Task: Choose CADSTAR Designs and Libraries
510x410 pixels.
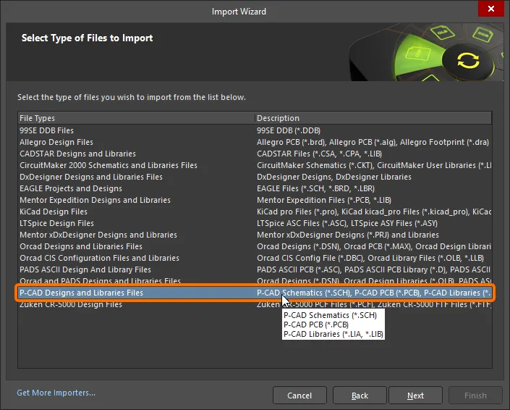Action: tap(255, 154)
